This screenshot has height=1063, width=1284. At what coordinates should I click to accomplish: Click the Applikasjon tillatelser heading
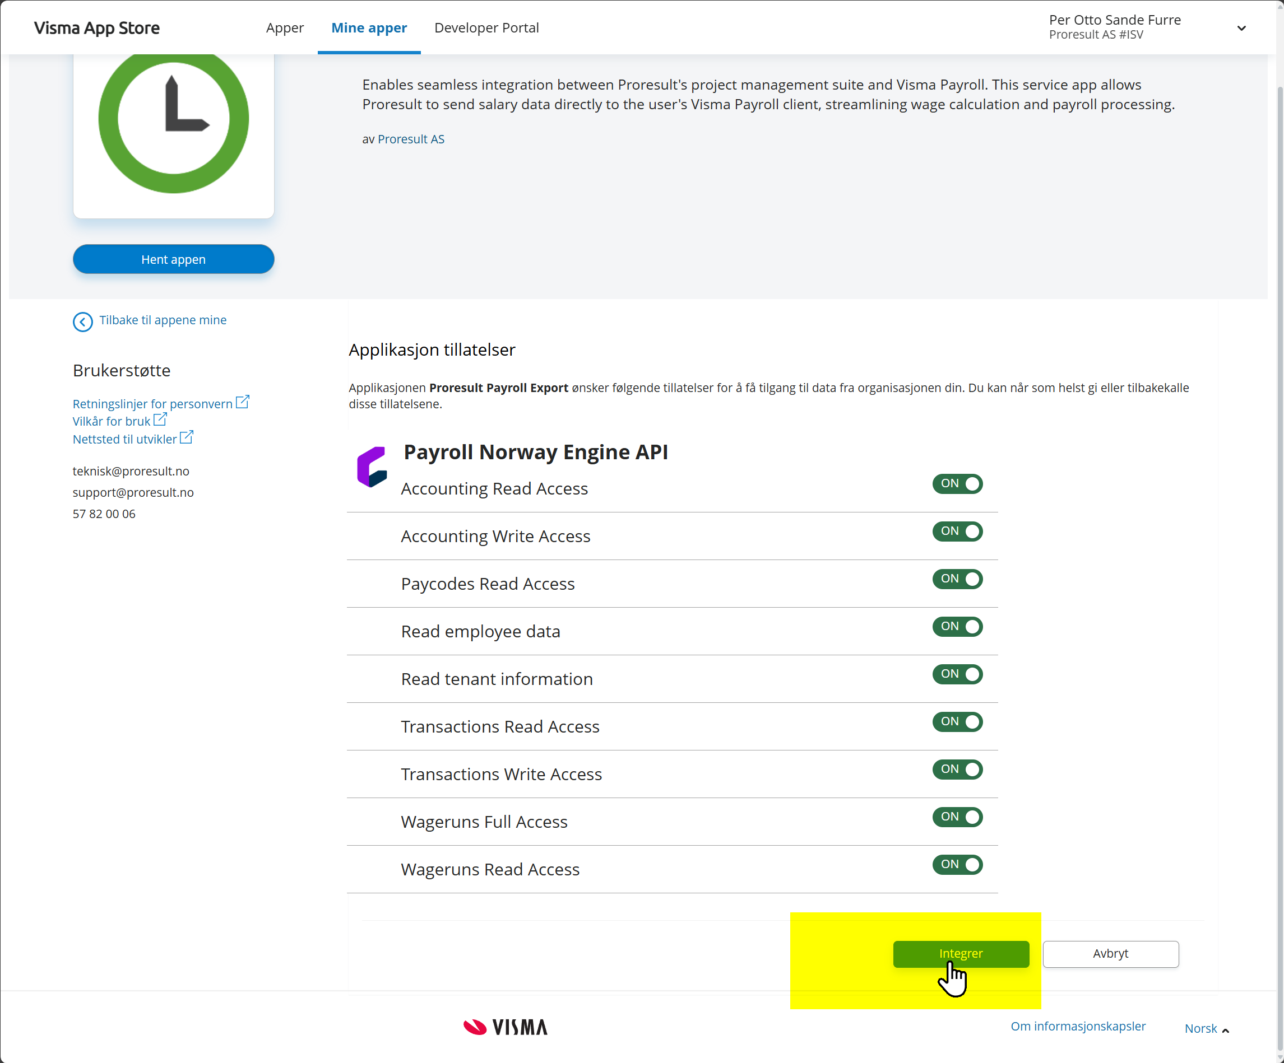(x=432, y=349)
